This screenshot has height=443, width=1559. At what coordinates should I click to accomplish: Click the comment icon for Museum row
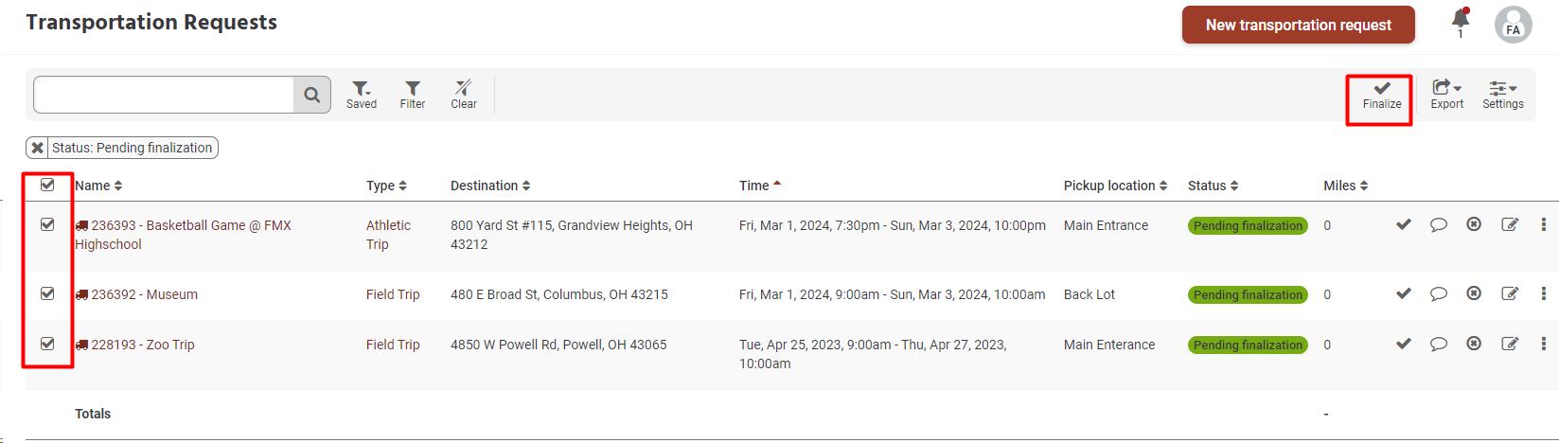tap(1438, 294)
